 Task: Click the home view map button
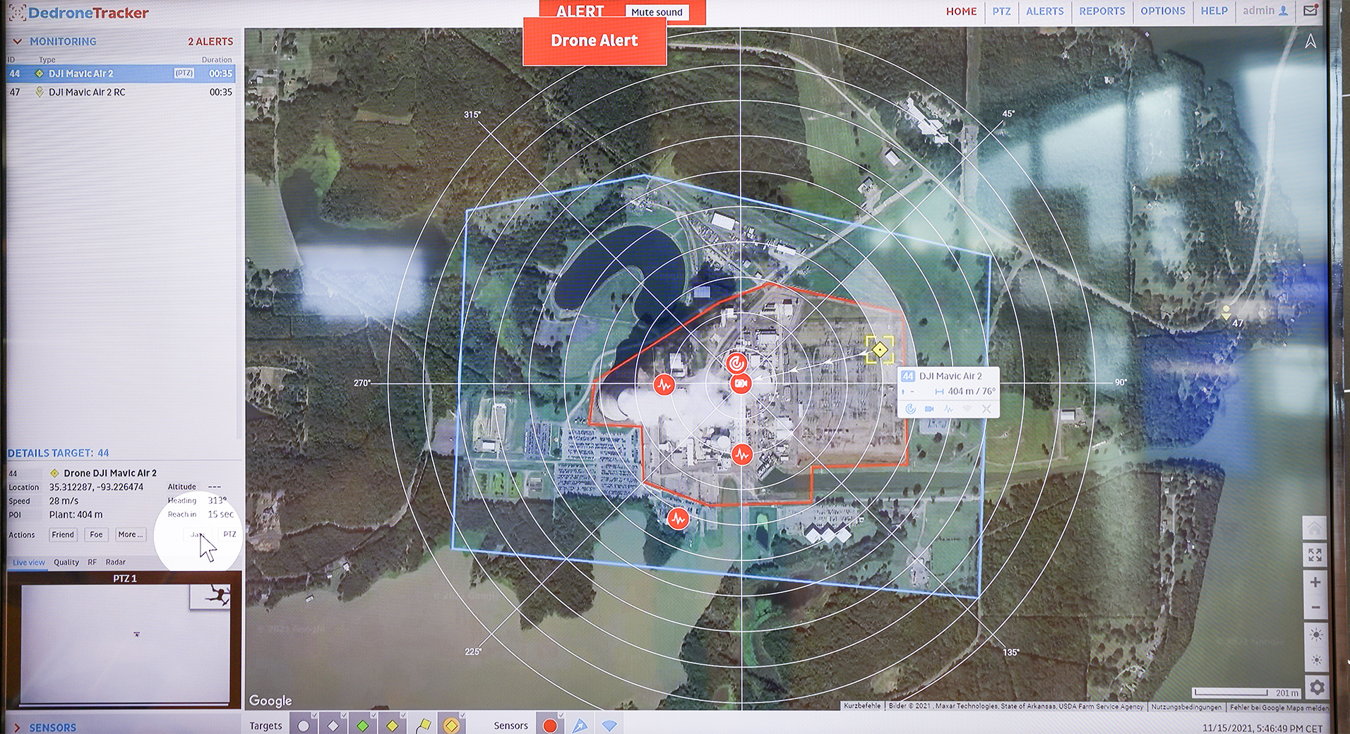1315,529
